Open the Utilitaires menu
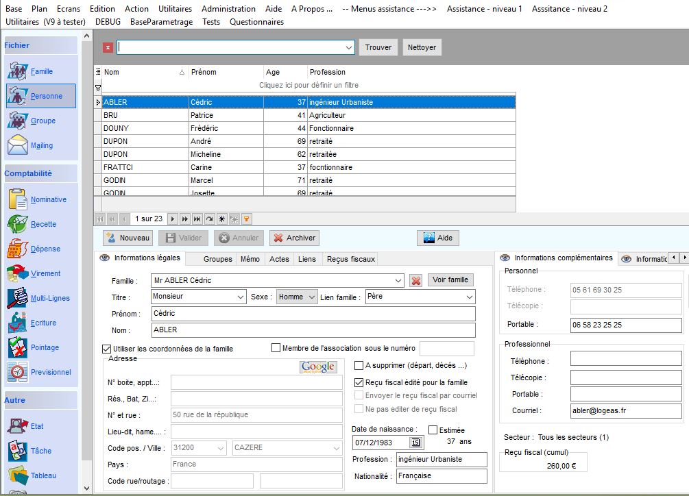This screenshot has width=689, height=496. [x=175, y=9]
